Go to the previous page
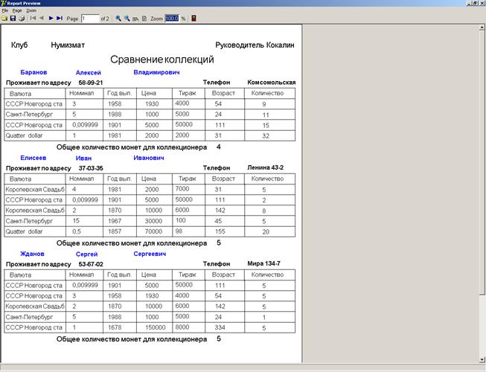Viewport: 486px width, 372px height. coord(42,18)
